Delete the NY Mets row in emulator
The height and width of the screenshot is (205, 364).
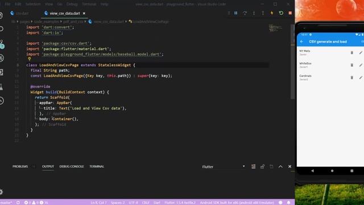351,53
